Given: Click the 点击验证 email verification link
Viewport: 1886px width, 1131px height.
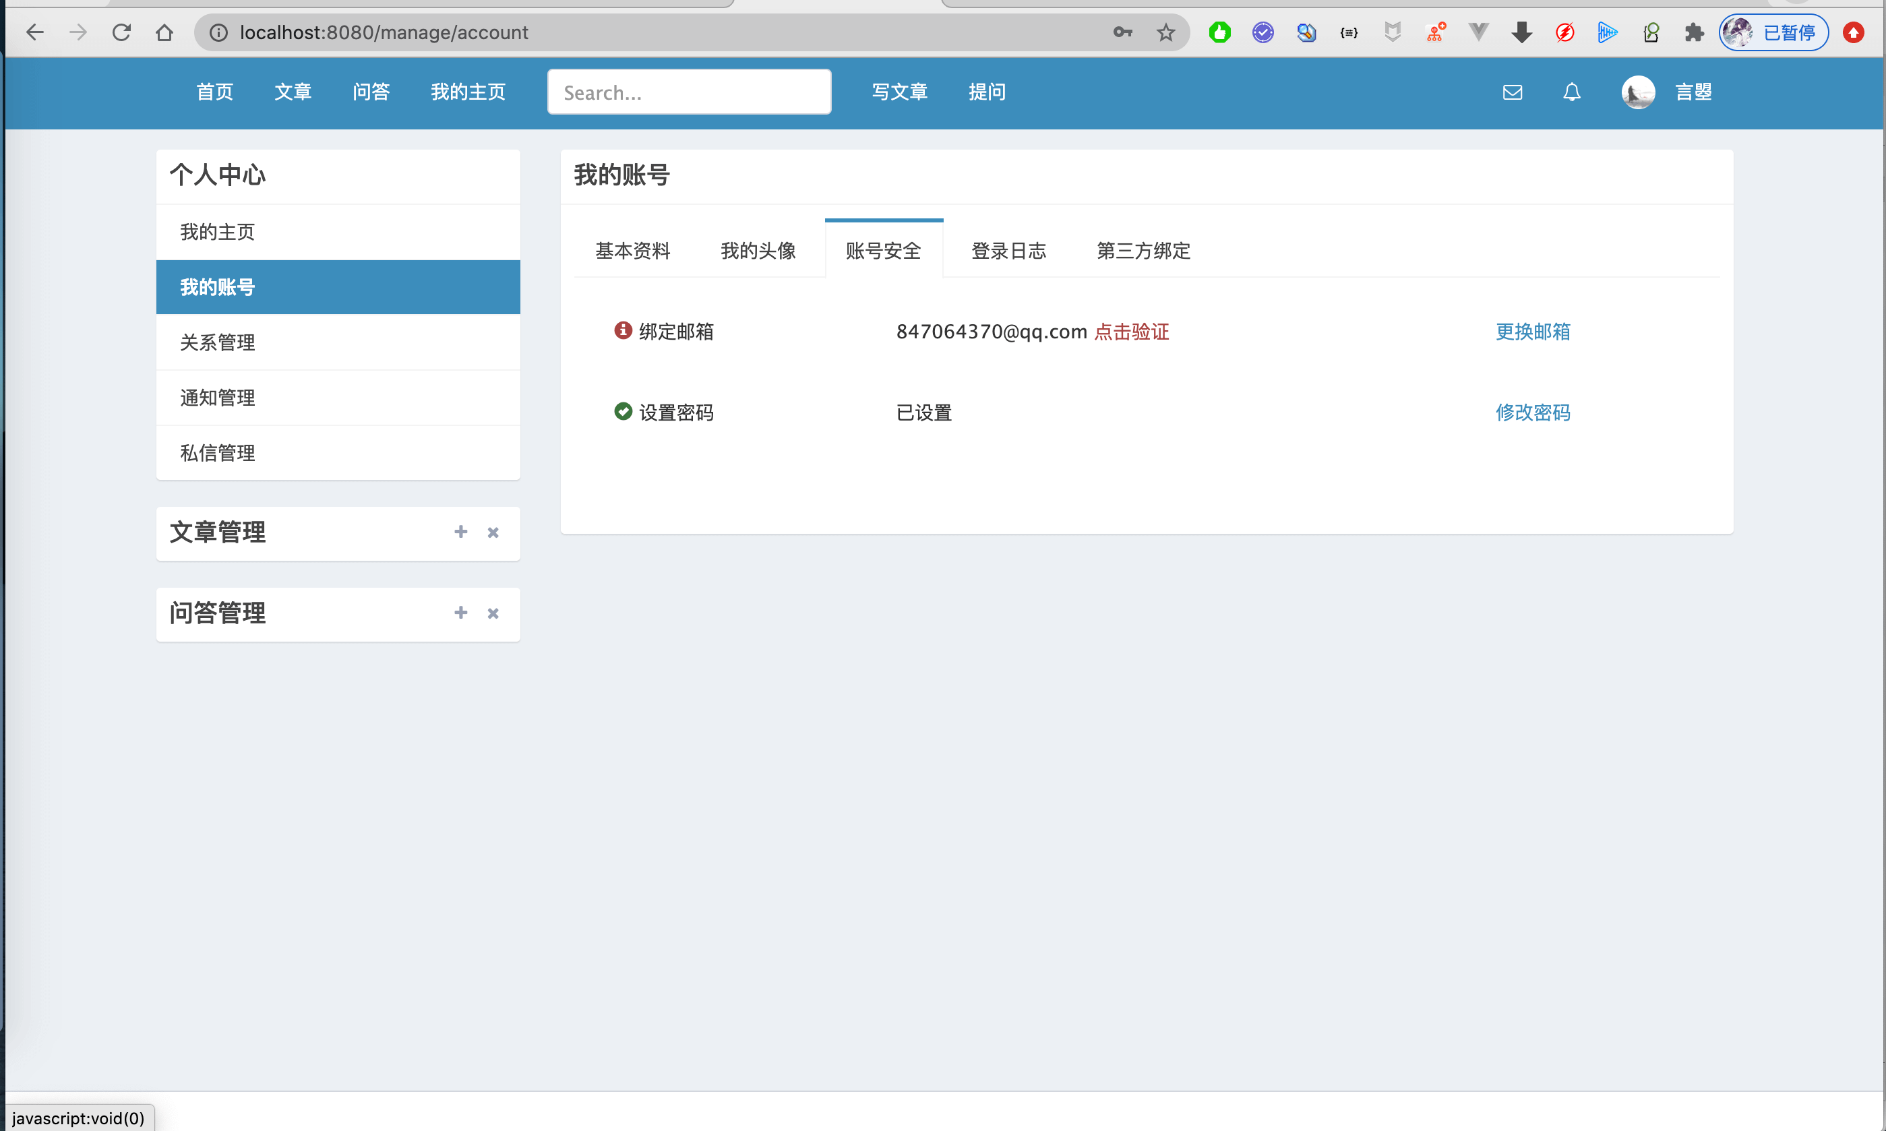Looking at the screenshot, I should pos(1131,332).
